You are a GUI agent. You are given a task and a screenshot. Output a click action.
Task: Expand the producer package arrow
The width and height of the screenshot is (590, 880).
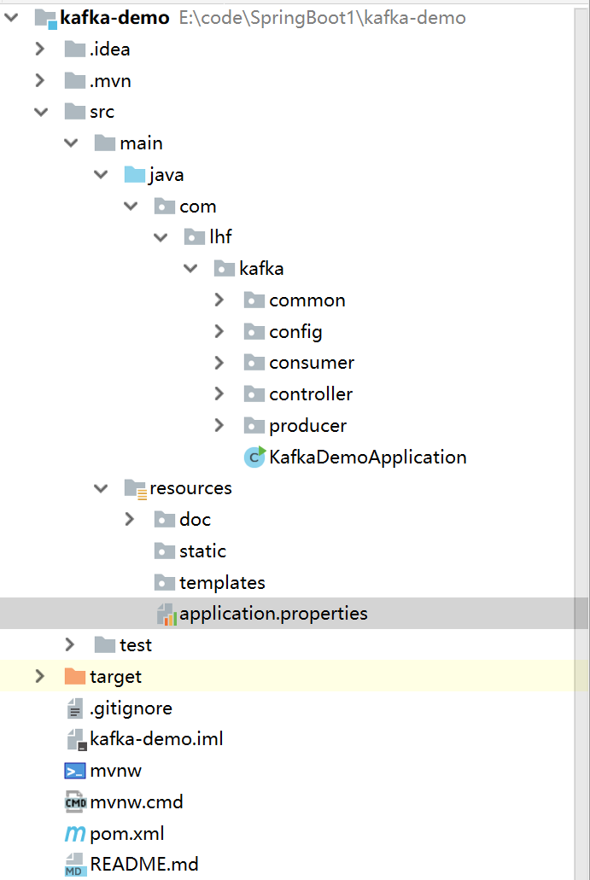click(x=219, y=425)
